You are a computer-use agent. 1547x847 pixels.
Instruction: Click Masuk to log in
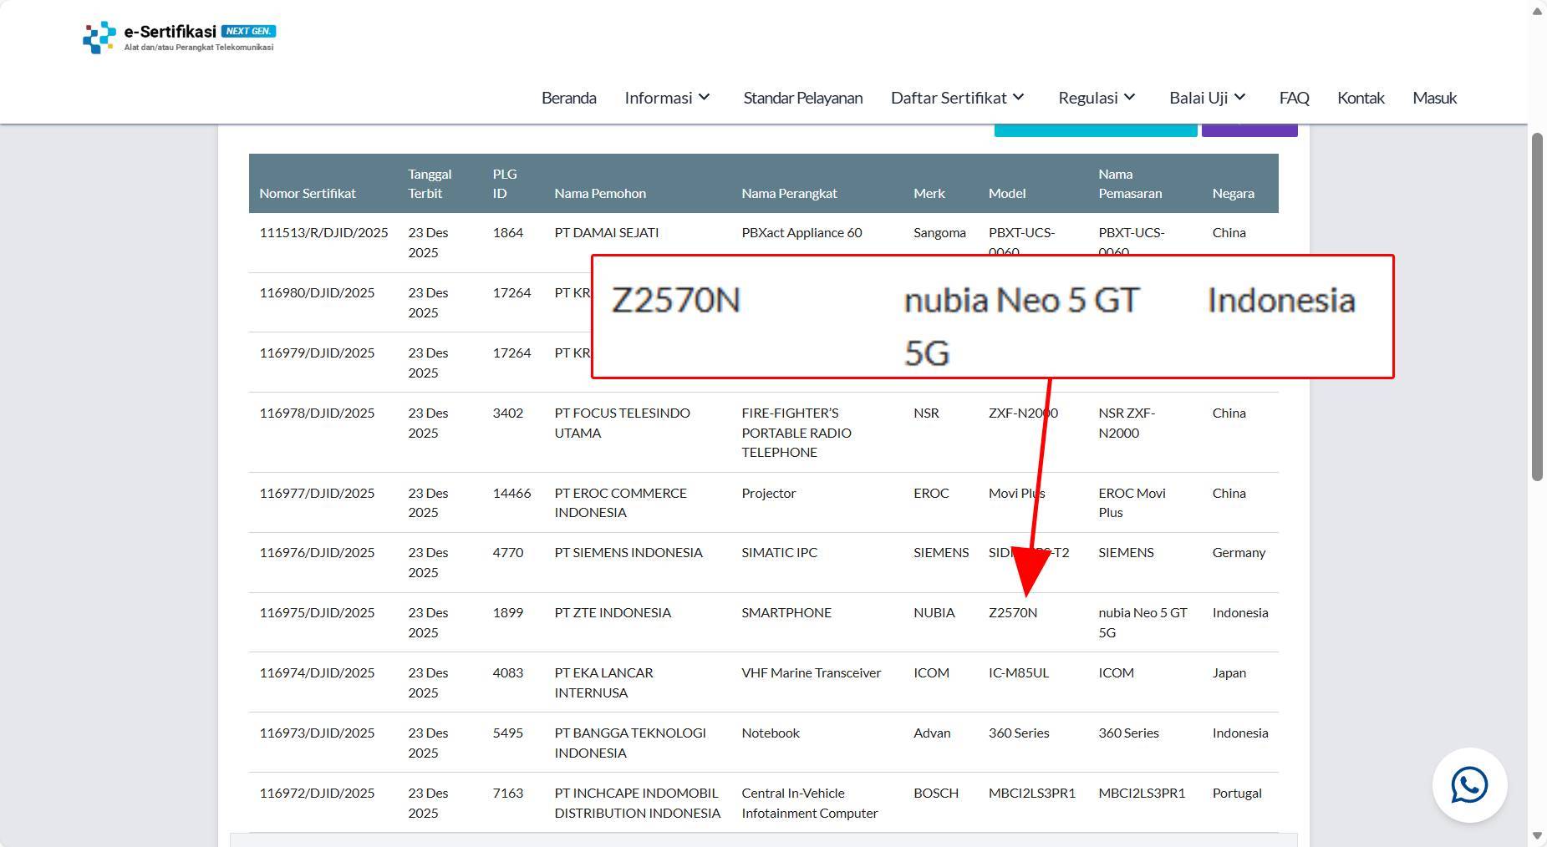tap(1433, 98)
